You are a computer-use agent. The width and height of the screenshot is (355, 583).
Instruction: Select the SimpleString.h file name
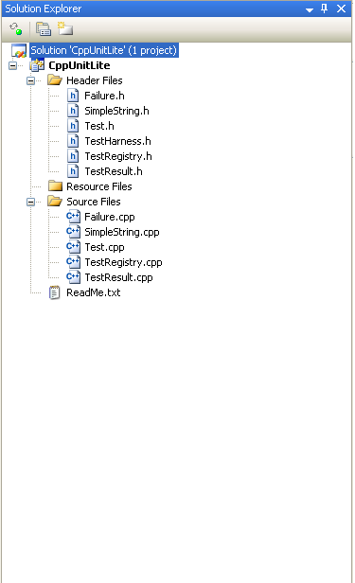point(116,111)
